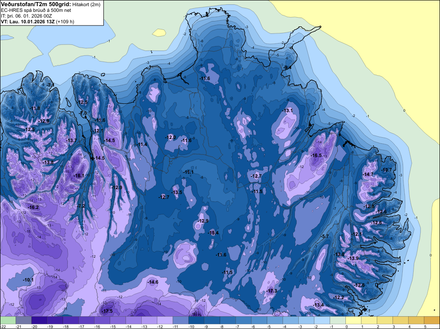The width and height of the screenshot is (440, 329).
Task: Click the '-14.6' temperature value
Action: tap(153, 282)
